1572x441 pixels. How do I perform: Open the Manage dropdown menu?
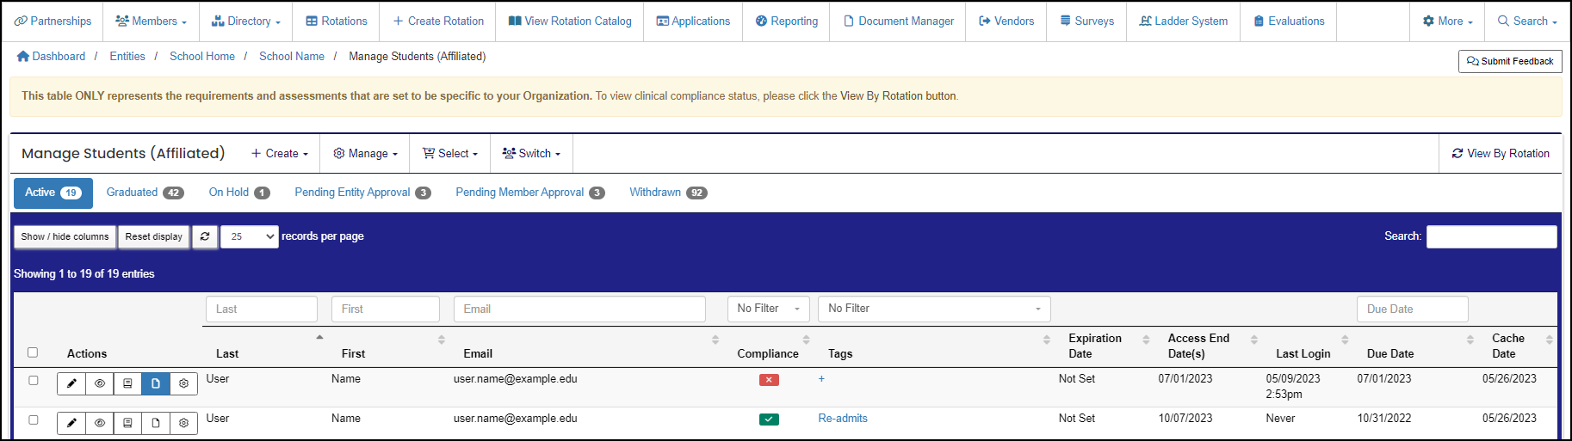coord(365,154)
